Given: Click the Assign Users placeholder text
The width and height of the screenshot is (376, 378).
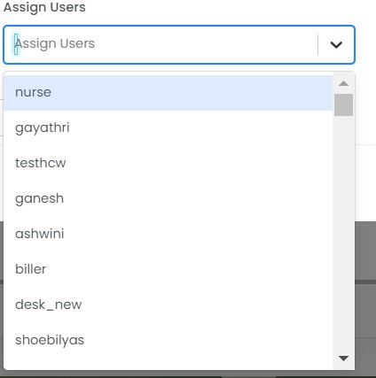Looking at the screenshot, I should [55, 43].
